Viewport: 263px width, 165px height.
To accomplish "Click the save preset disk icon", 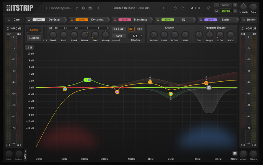I will (x=90, y=8).
